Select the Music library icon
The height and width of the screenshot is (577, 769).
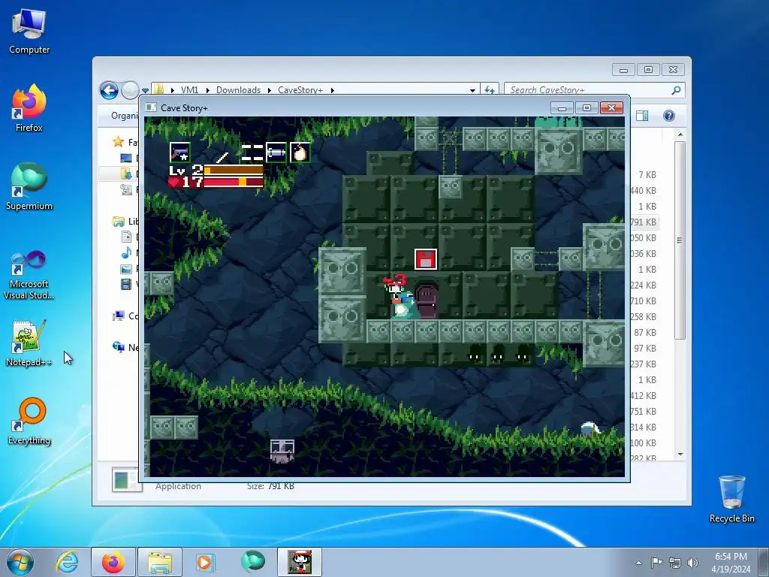(126, 252)
